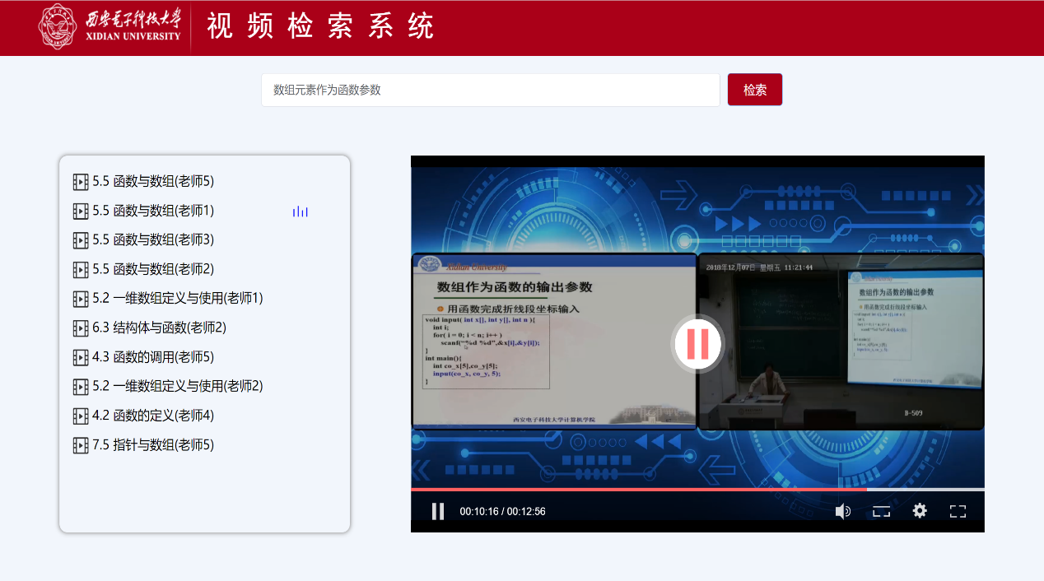Screen dimensions: 1044x581
Task: Open 7.5 指针与数组(老师5) video
Action: [152, 445]
